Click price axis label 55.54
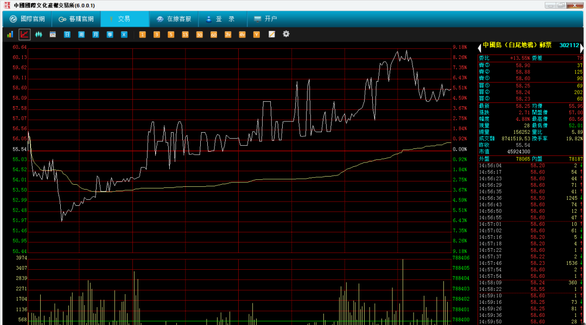Image resolution: width=586 pixels, height=325 pixels. pos(20,149)
